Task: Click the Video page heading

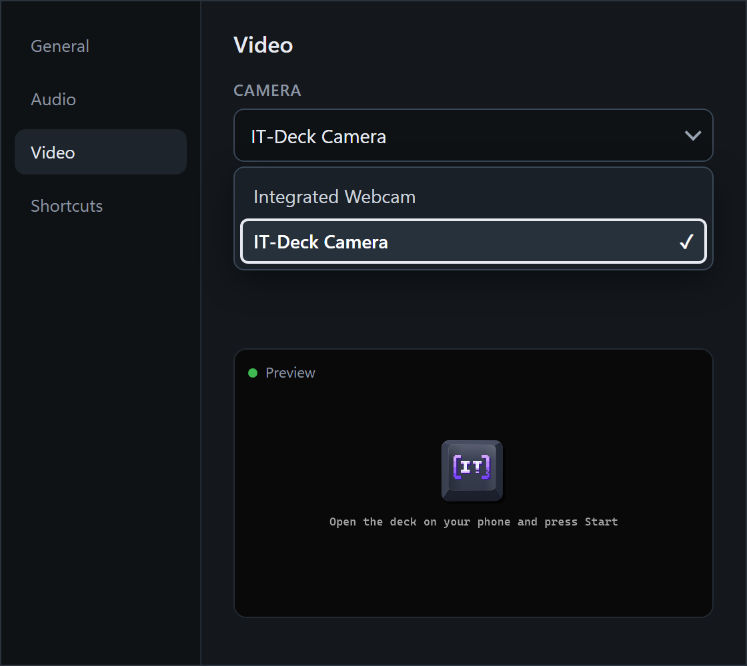Action: [x=263, y=45]
